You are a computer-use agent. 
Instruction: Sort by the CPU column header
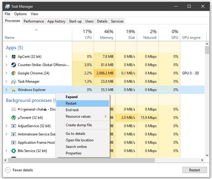coord(83,35)
